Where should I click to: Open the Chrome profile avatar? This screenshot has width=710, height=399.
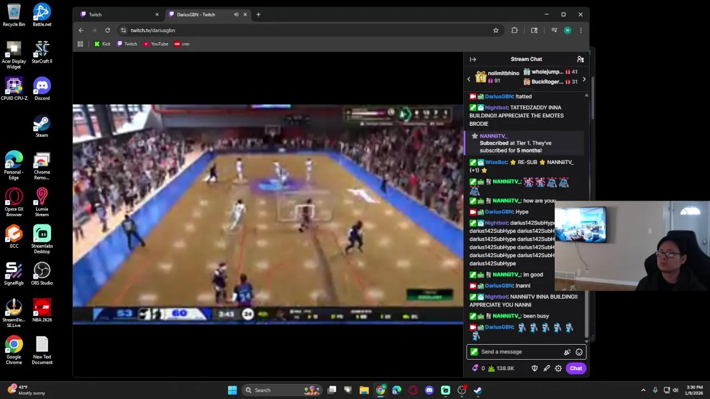(567, 30)
